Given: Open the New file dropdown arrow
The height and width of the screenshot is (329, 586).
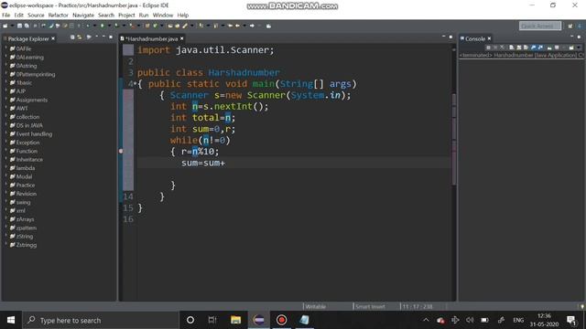Looking at the screenshot, I should click(12, 26).
